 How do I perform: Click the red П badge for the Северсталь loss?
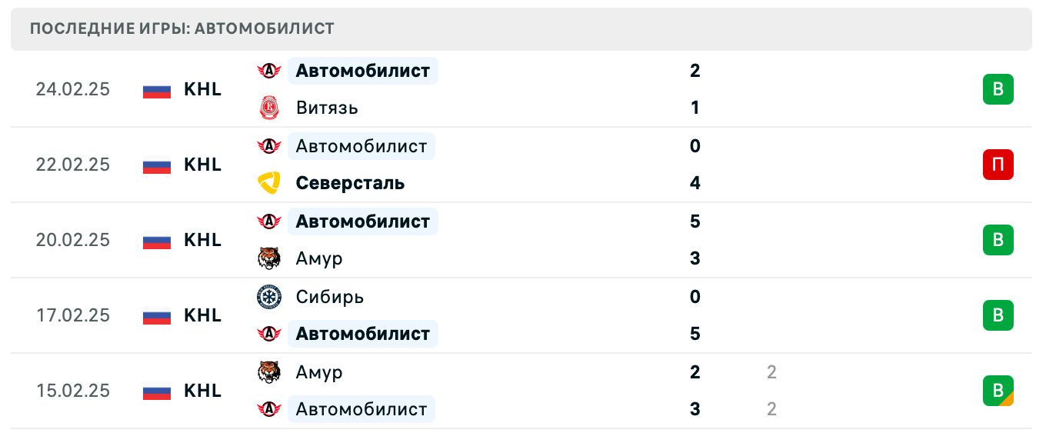998,165
